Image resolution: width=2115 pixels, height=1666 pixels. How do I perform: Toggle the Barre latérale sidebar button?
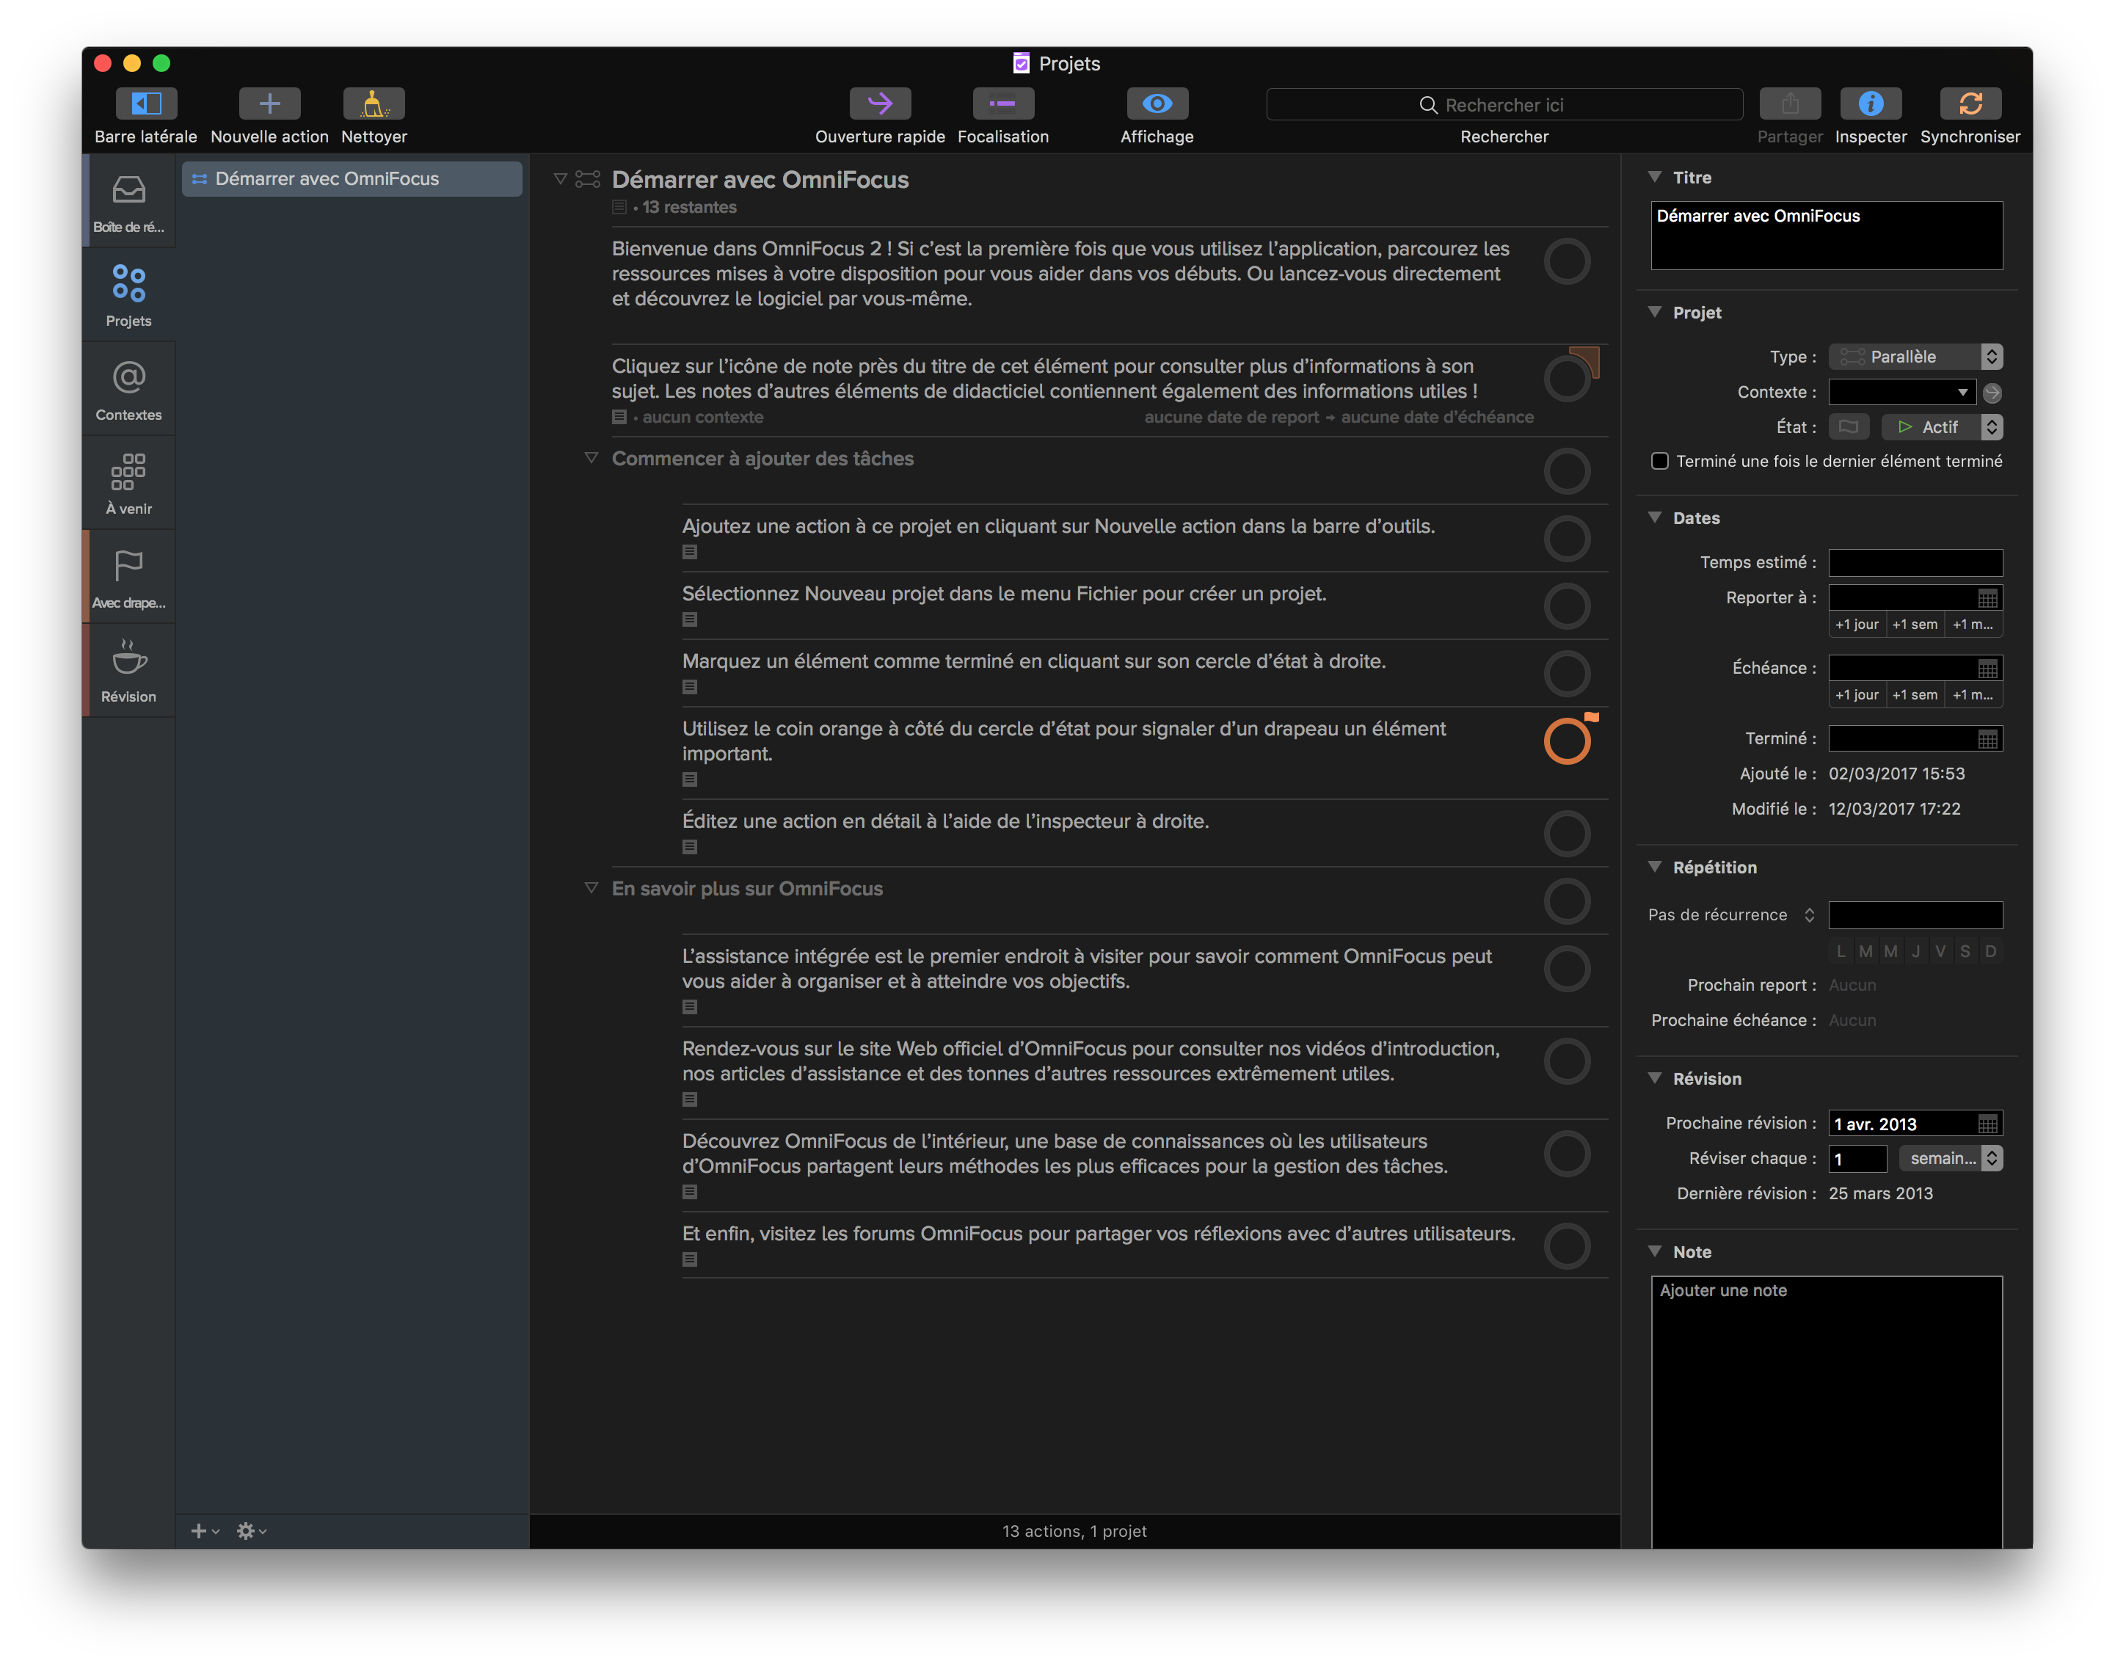click(146, 103)
